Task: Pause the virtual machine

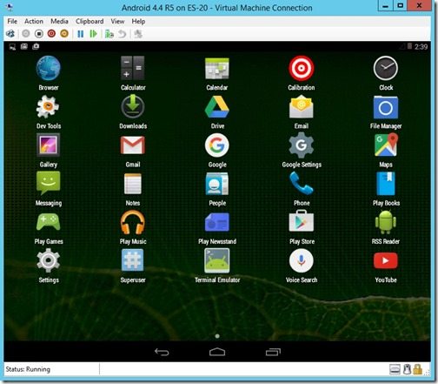Action: point(80,34)
